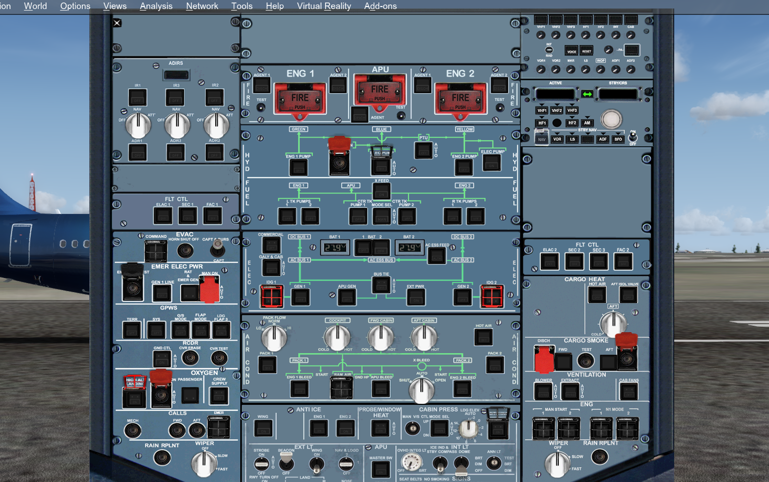The width and height of the screenshot is (769, 482).
Task: Adjust the AFT CABIN temperature knob
Action: 424,338
